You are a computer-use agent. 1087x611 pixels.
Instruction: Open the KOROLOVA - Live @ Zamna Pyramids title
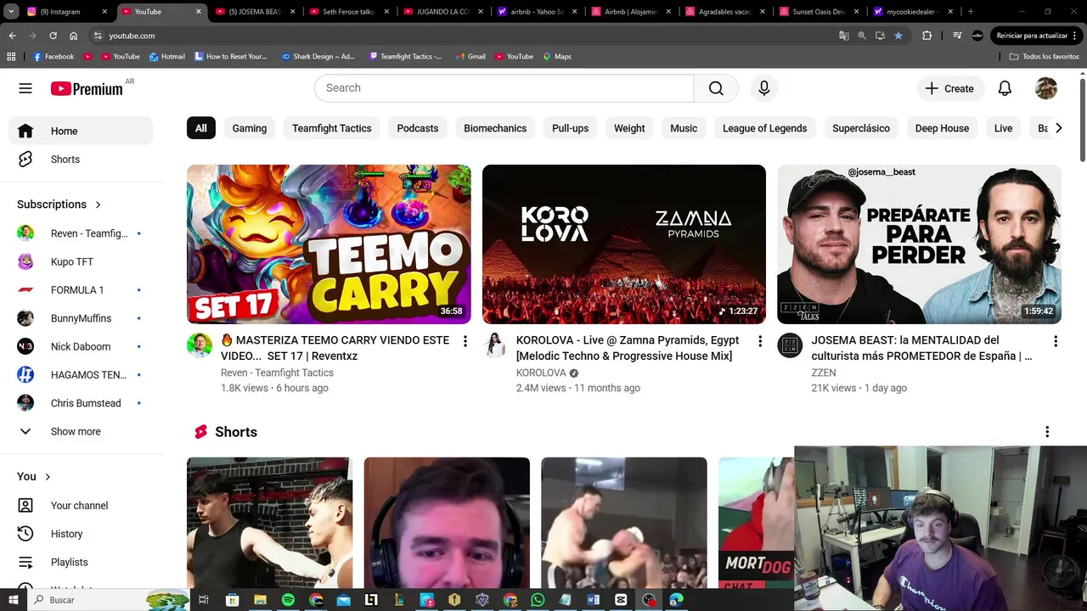[x=628, y=348]
